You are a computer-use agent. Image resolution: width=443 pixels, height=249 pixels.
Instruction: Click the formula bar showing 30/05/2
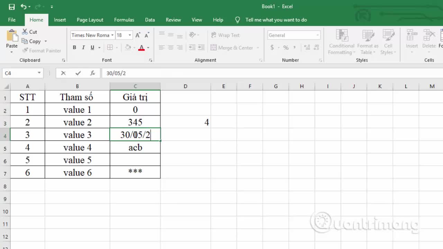(x=272, y=73)
